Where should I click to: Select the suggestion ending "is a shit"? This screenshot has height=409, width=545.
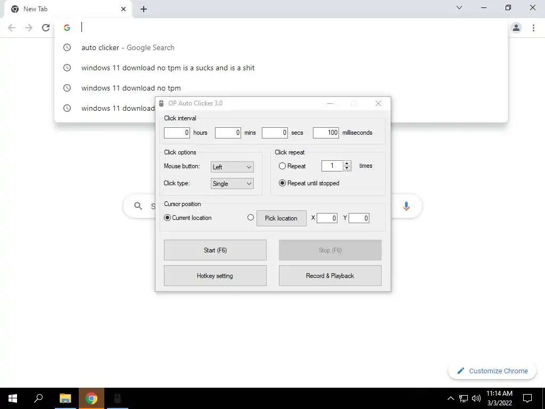[x=281, y=68]
